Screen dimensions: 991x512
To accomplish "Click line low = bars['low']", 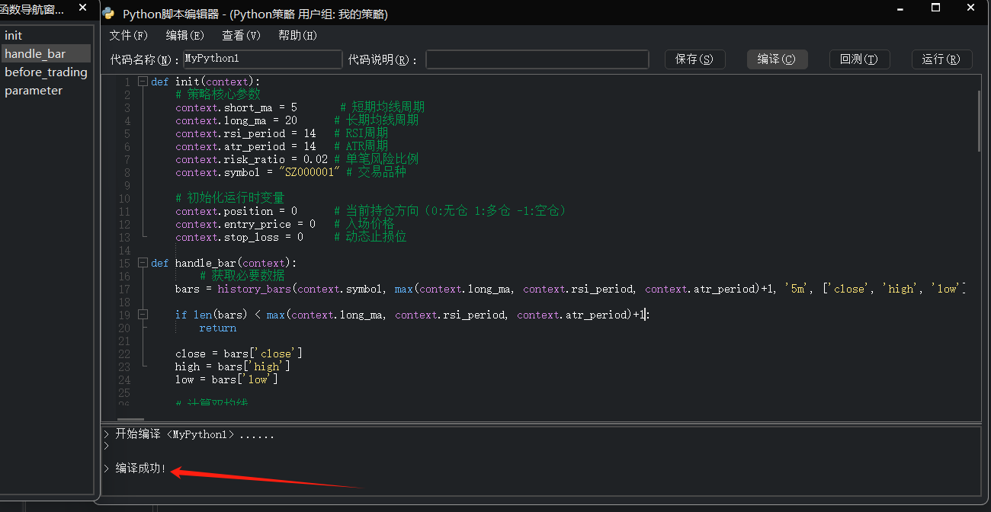I will pos(226,379).
